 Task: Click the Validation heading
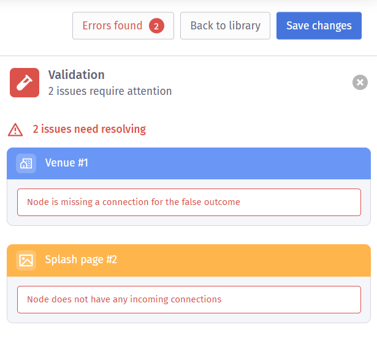click(77, 75)
